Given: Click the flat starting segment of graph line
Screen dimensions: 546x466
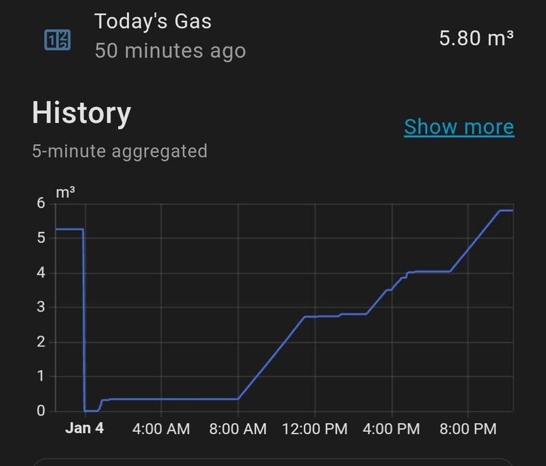Looking at the screenshot, I should [68, 229].
